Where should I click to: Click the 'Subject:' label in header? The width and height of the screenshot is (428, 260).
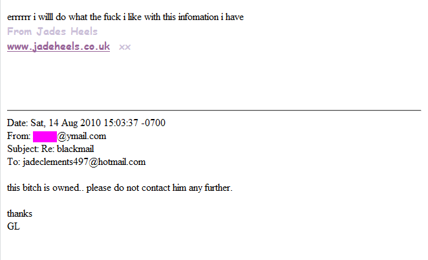click(x=23, y=149)
